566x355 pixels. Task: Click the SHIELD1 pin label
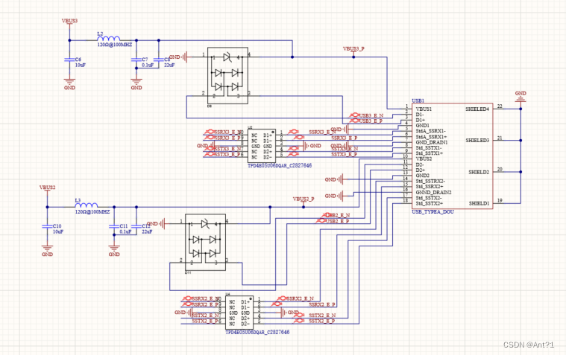pos(479,203)
